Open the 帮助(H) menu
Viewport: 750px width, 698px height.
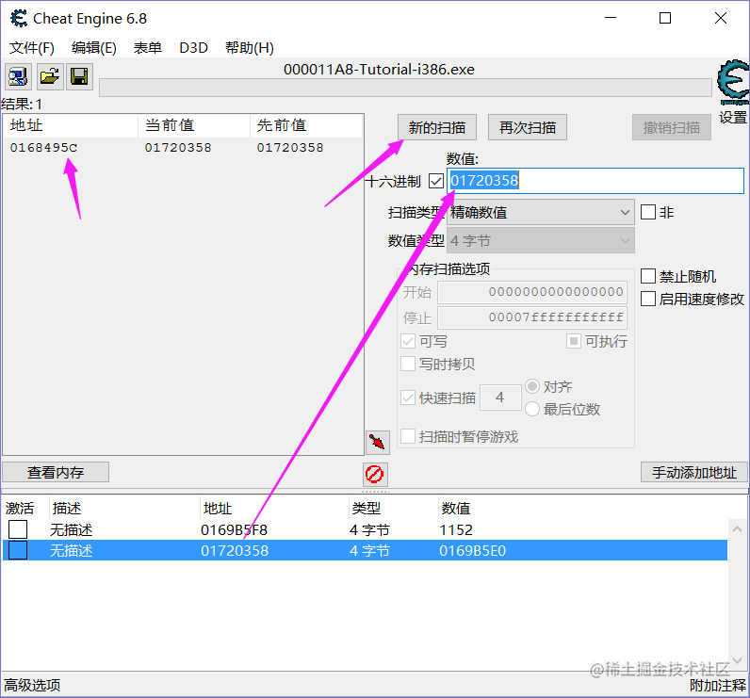[249, 48]
